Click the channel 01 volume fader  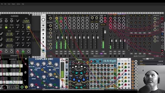click(58, 37)
